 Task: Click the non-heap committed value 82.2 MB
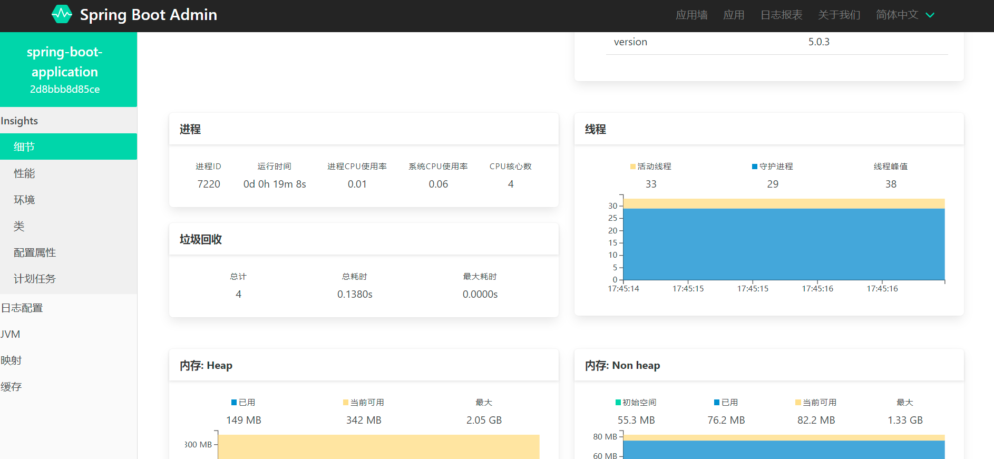click(x=816, y=420)
